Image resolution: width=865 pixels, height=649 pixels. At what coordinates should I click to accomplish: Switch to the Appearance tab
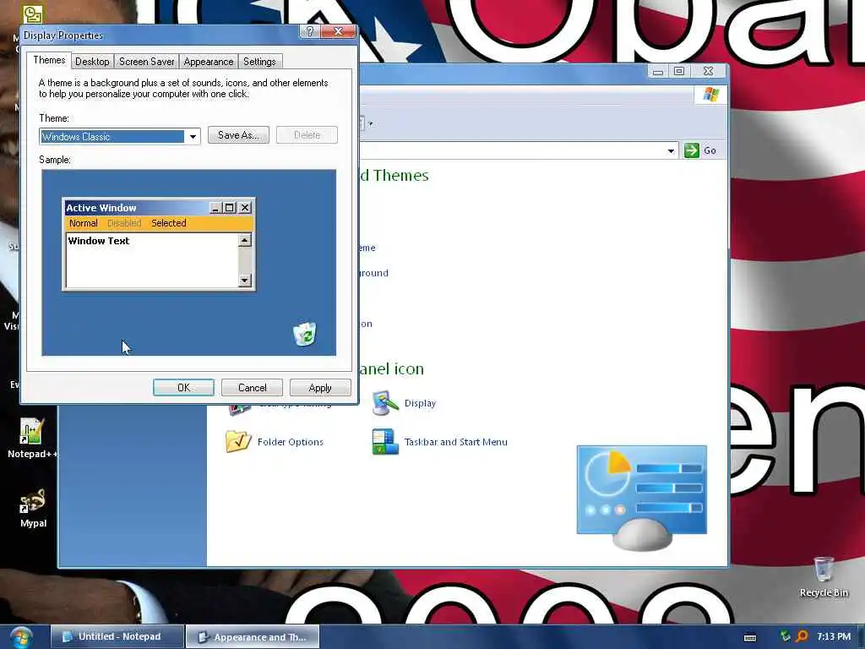coord(209,61)
